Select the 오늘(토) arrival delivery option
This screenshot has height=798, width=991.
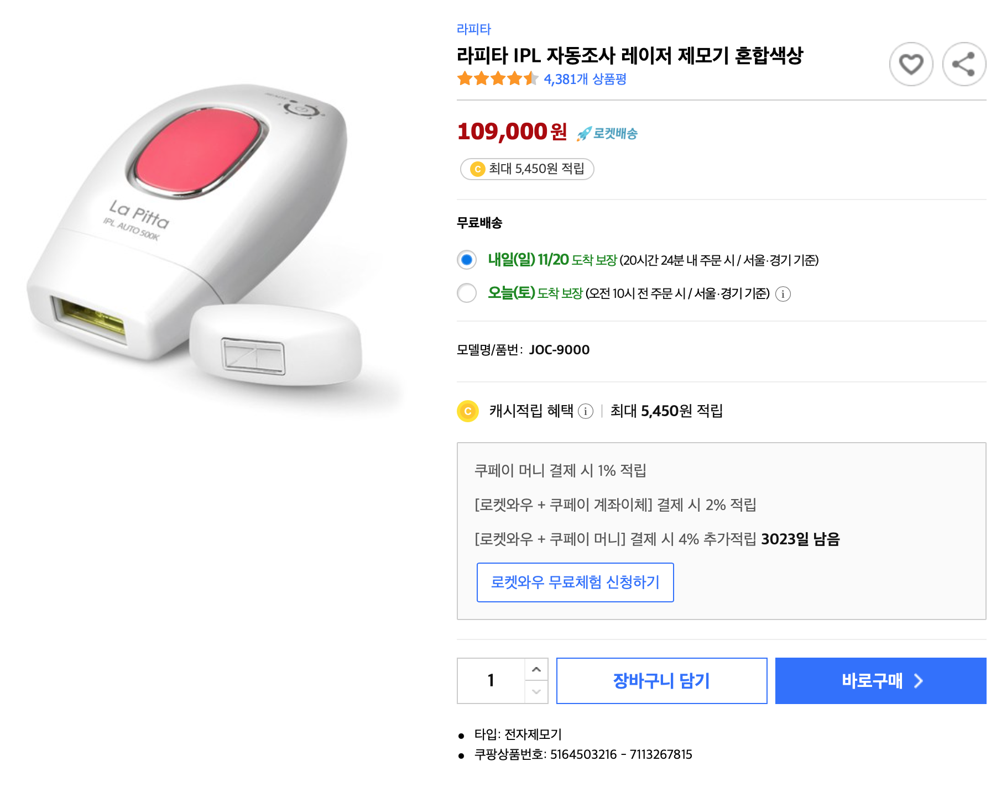467,293
